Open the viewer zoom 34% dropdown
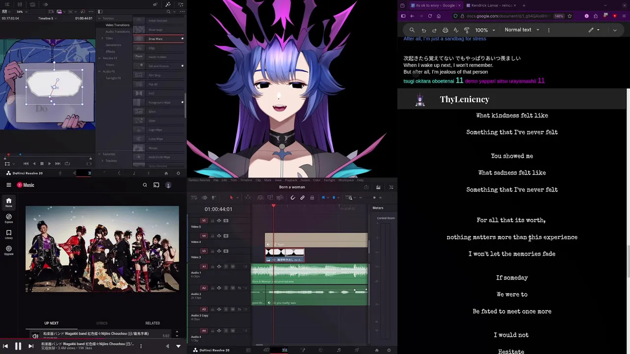Image resolution: width=630 pixels, height=354 pixels. coord(22,11)
